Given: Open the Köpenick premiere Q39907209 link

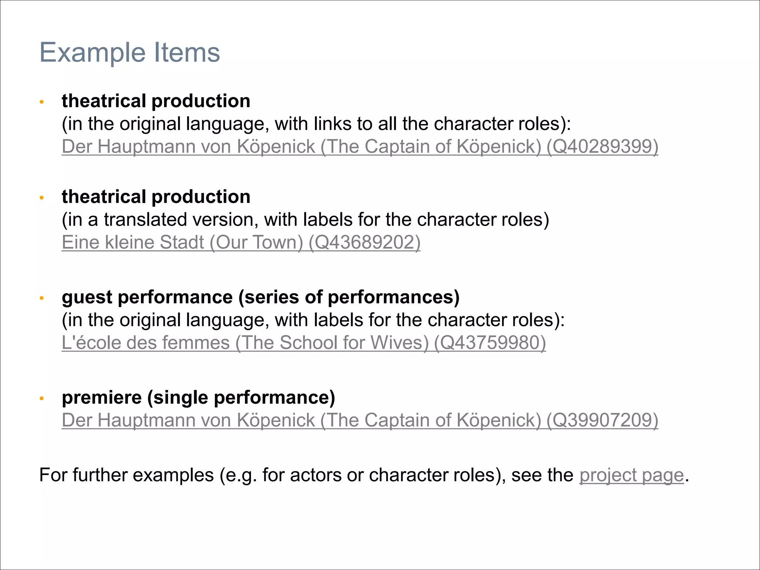Looking at the screenshot, I should 360,420.
